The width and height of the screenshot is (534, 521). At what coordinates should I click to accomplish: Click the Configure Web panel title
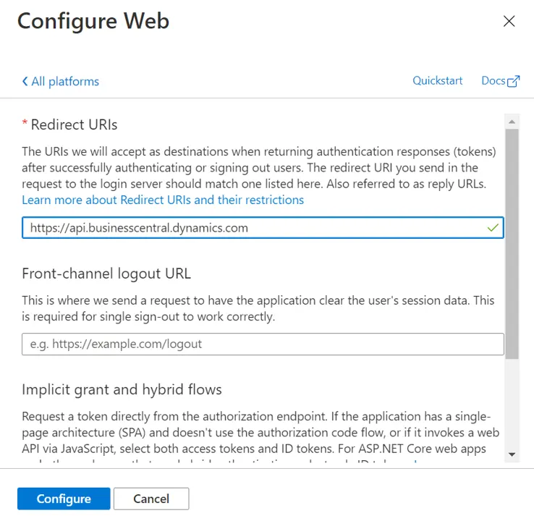tap(93, 22)
